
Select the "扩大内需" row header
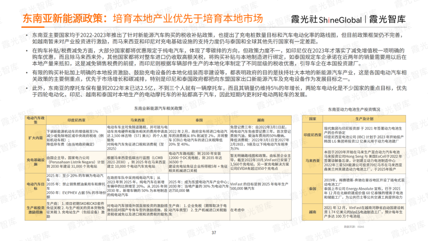point(36,138)
